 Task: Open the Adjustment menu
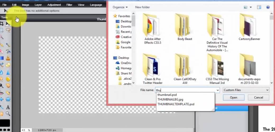54,5
